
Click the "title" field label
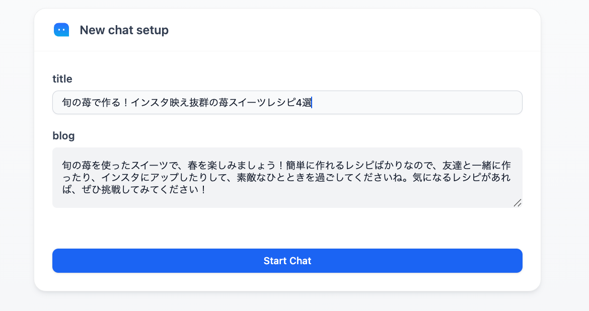(62, 79)
